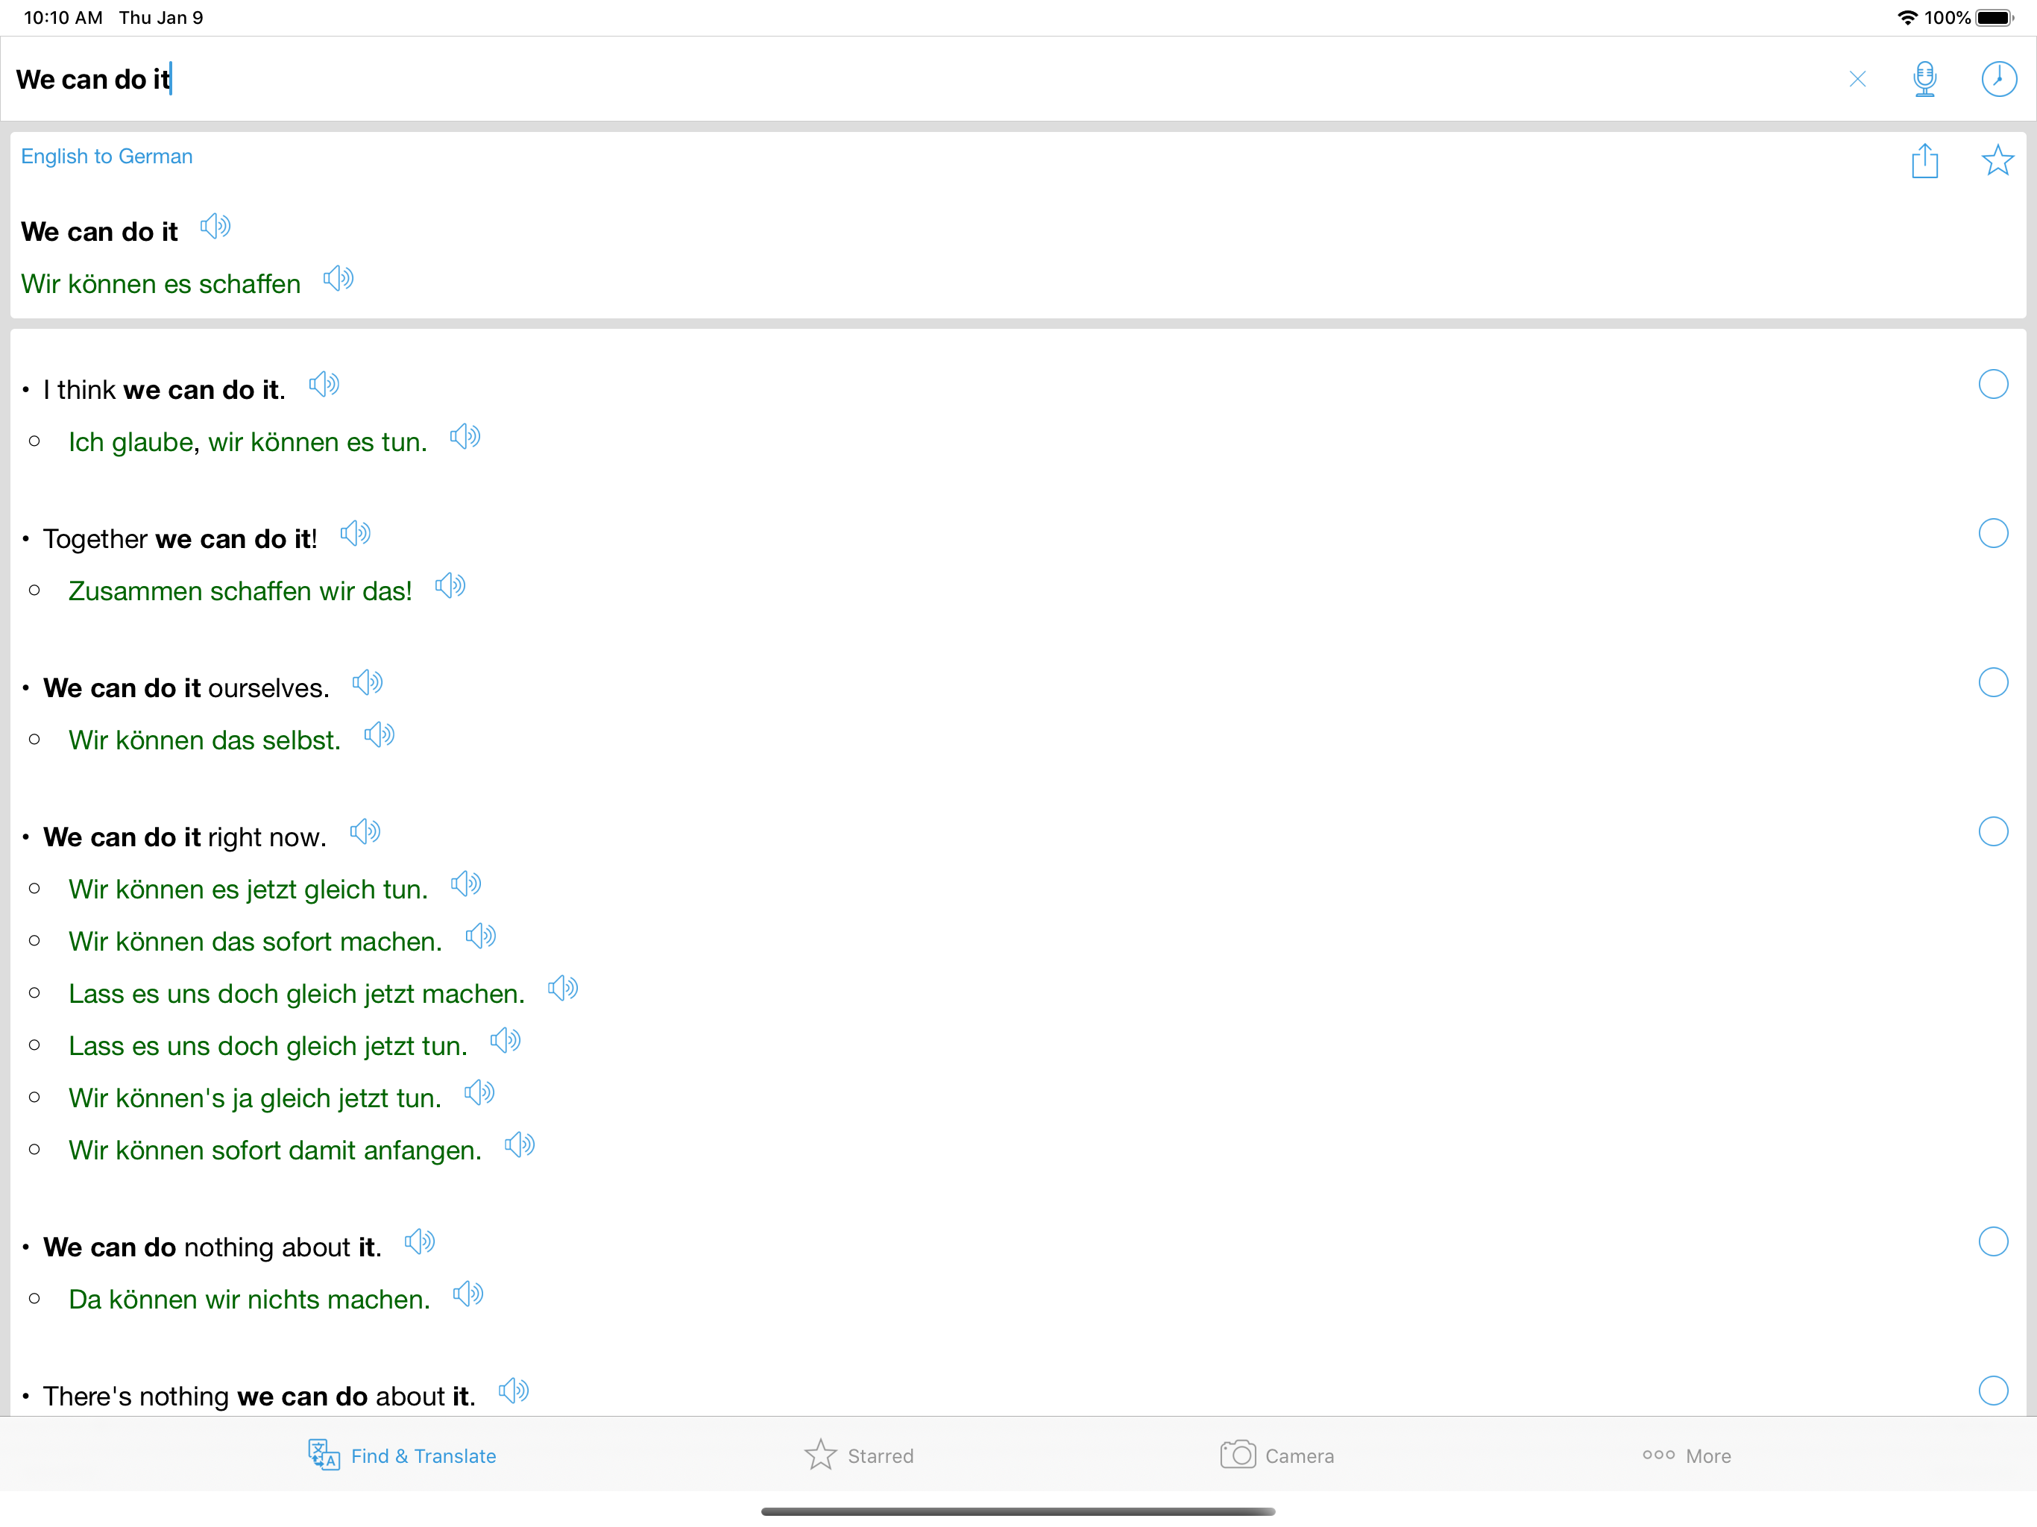Open the More tab
This screenshot has height=1527, width=2037.
[x=1686, y=1455]
